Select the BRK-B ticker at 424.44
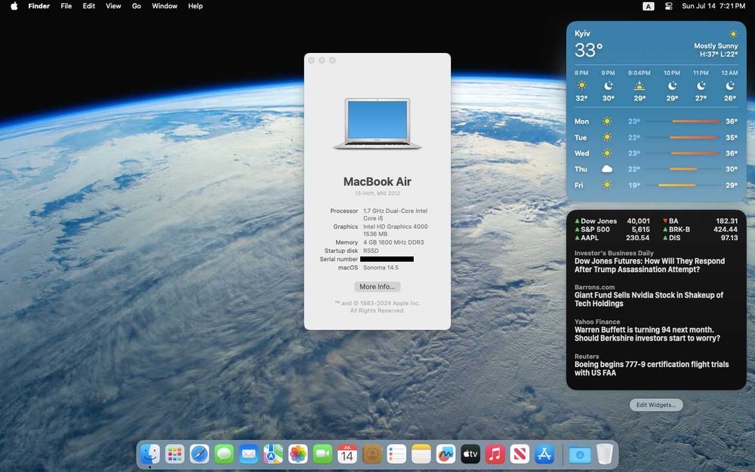 tap(700, 230)
